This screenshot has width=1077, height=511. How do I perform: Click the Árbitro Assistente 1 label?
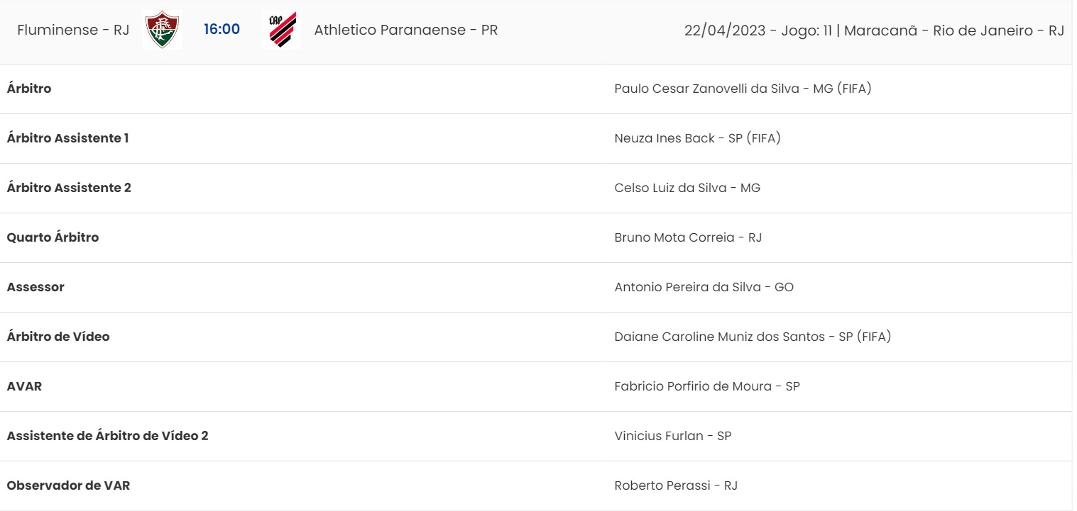coord(68,138)
